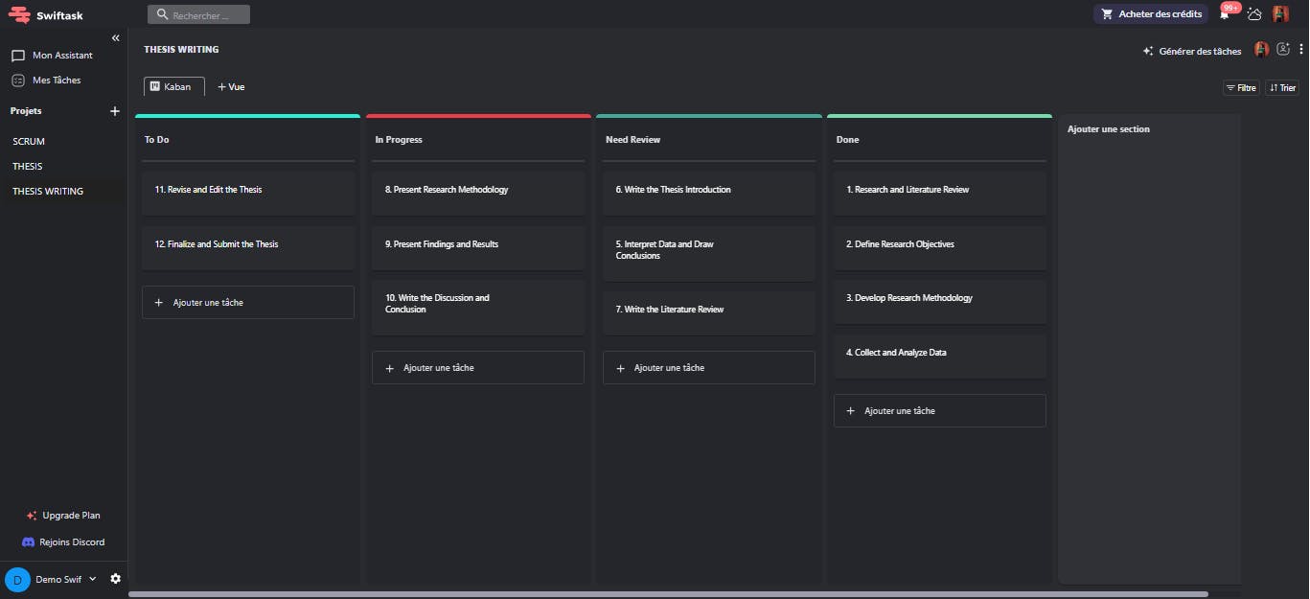This screenshot has height=599, width=1310.
Task: Open settings via the gear icon
Action: 116,579
